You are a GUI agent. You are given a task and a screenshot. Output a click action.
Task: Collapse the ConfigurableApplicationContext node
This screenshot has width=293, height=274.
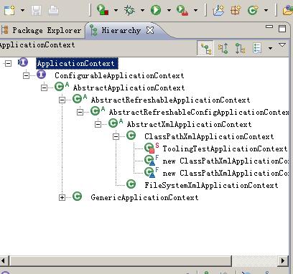coord(26,76)
